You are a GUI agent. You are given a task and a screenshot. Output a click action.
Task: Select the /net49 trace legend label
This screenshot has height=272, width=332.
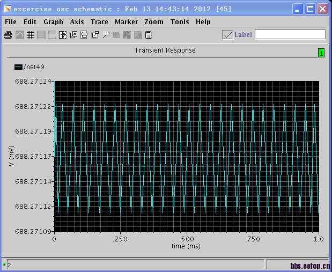pos(35,67)
